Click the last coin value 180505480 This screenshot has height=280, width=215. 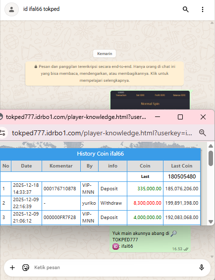coord(182,176)
